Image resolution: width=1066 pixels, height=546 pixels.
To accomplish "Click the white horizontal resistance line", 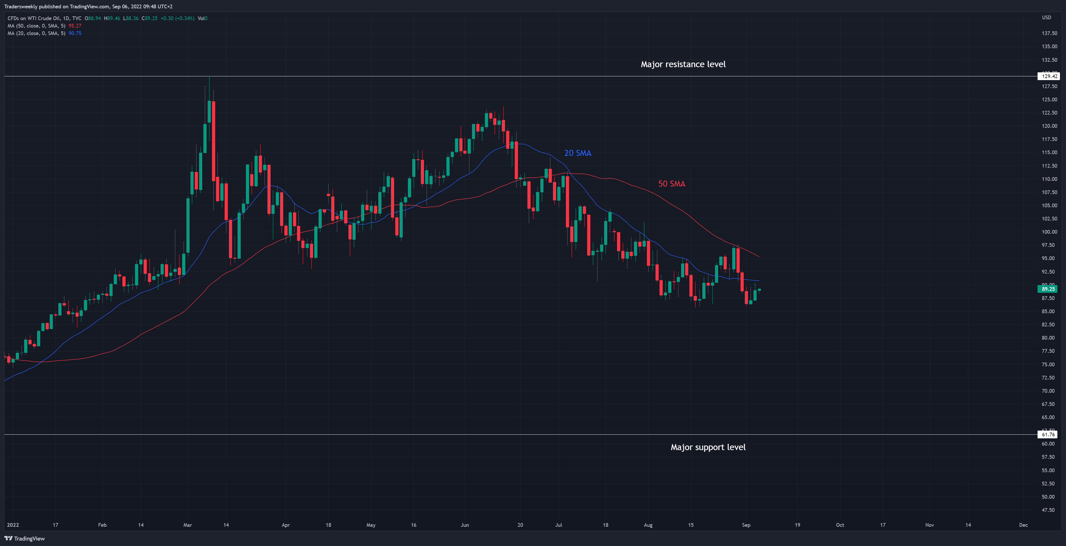I will (x=521, y=76).
